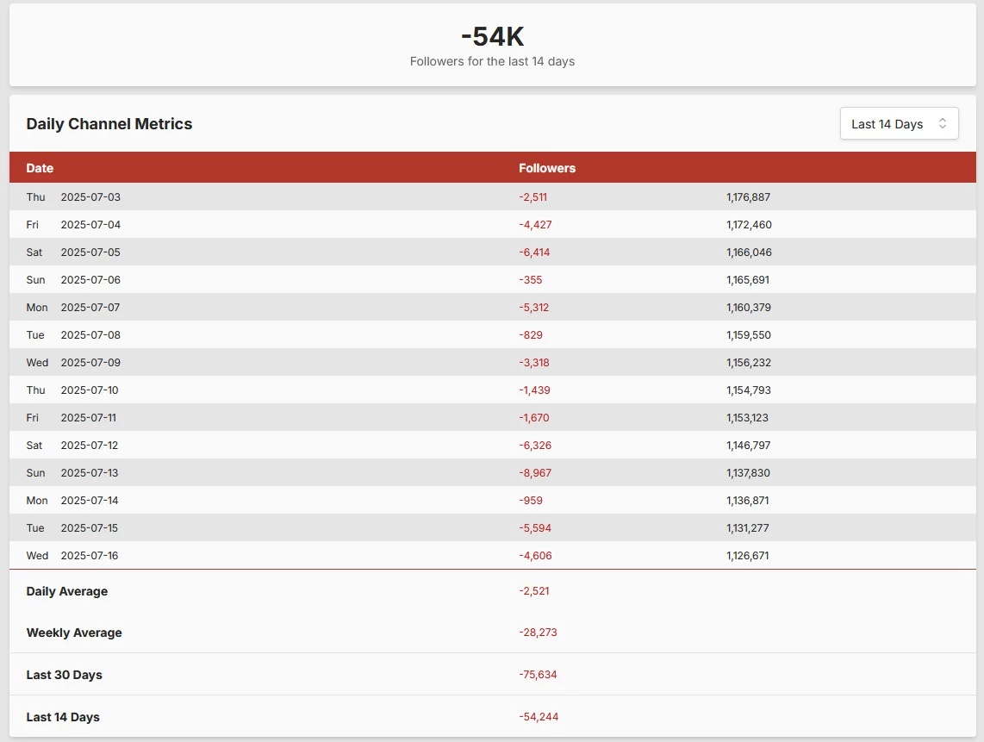This screenshot has height=742, width=984.
Task: Click the 'Followers for the last 14 days' caption
Action: point(493,61)
